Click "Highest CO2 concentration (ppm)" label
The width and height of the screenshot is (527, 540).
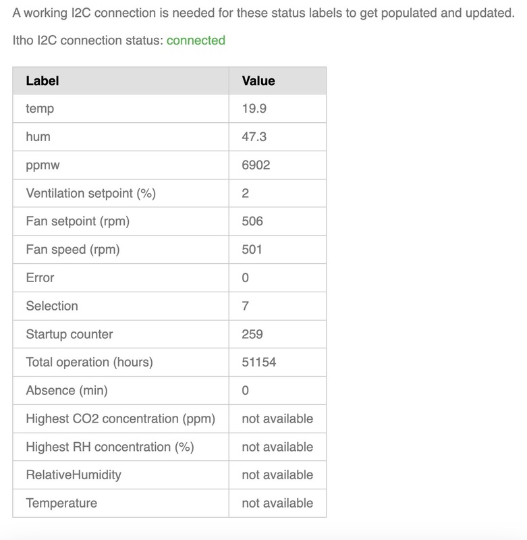click(120, 418)
